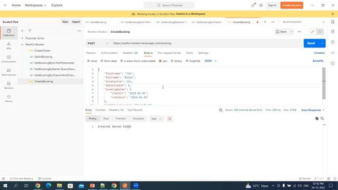Open the APIs sidebar panel
This screenshot has width=338, height=190.
coord(8,46)
